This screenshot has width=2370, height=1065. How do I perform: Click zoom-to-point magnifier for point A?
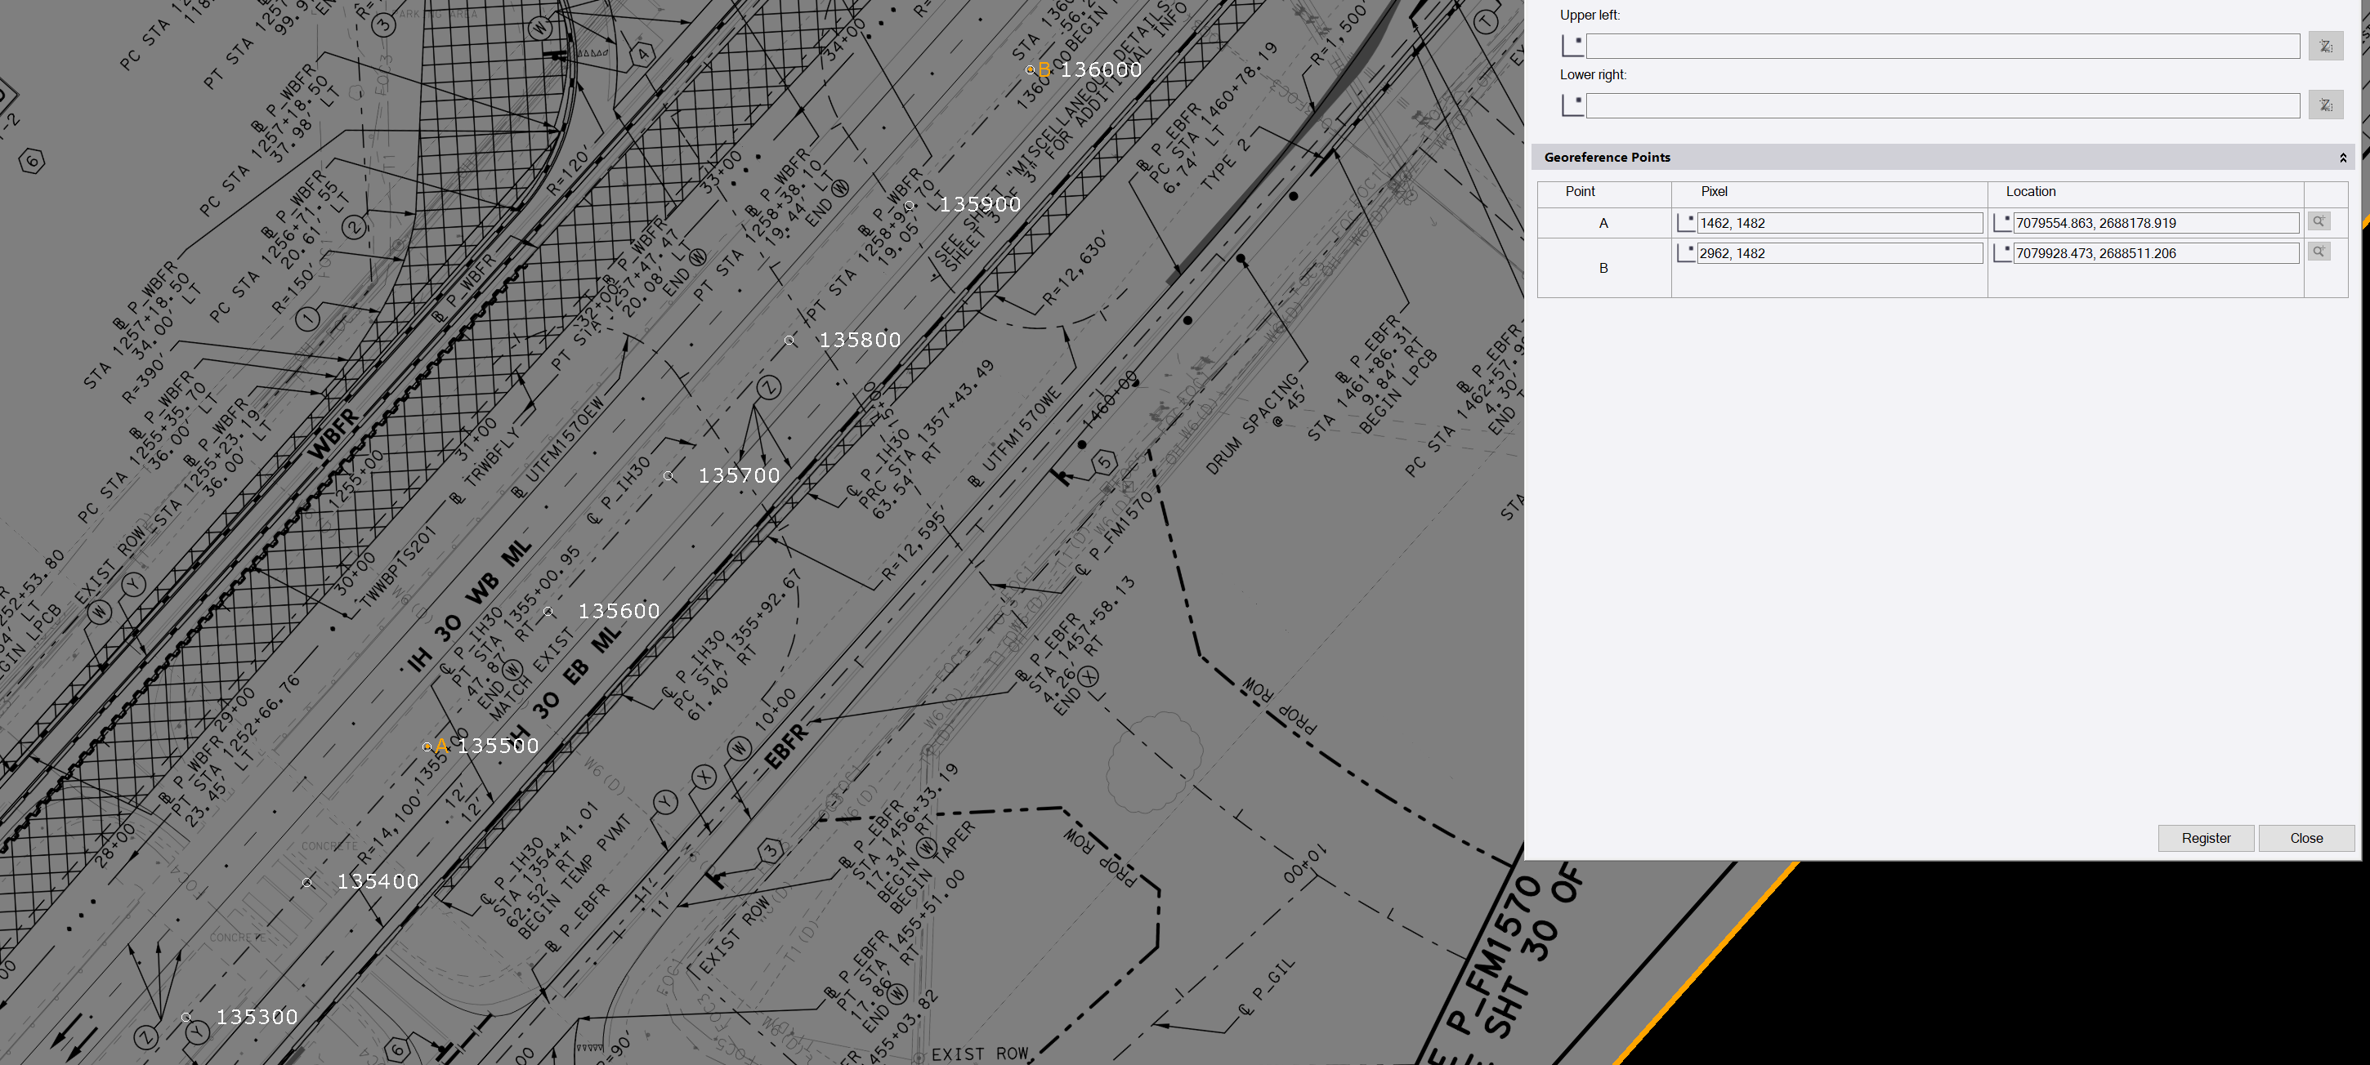point(2319,221)
